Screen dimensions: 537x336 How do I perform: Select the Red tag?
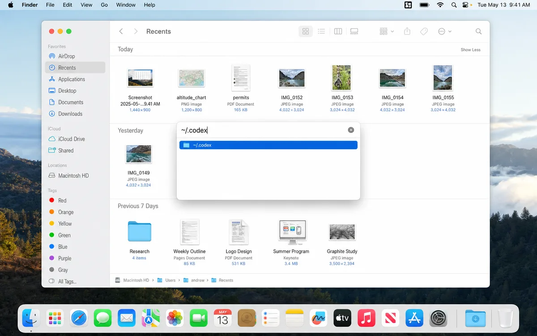75,200
